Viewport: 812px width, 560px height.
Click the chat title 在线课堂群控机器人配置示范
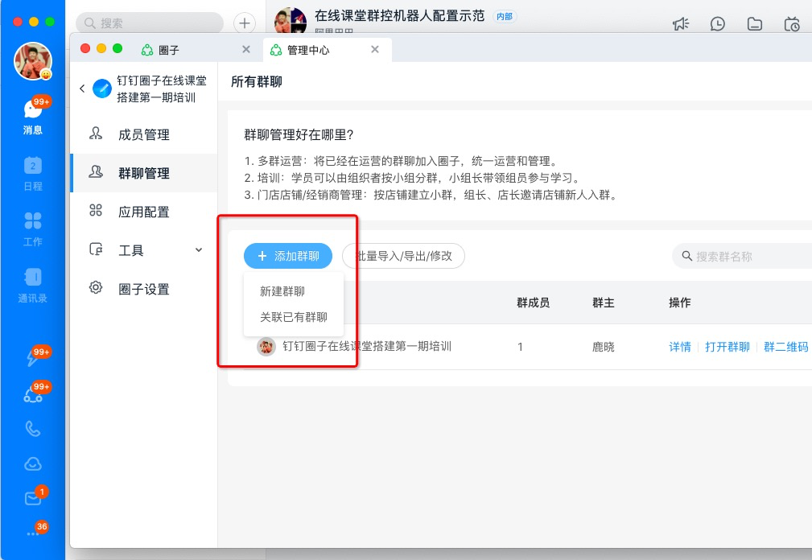point(399,15)
